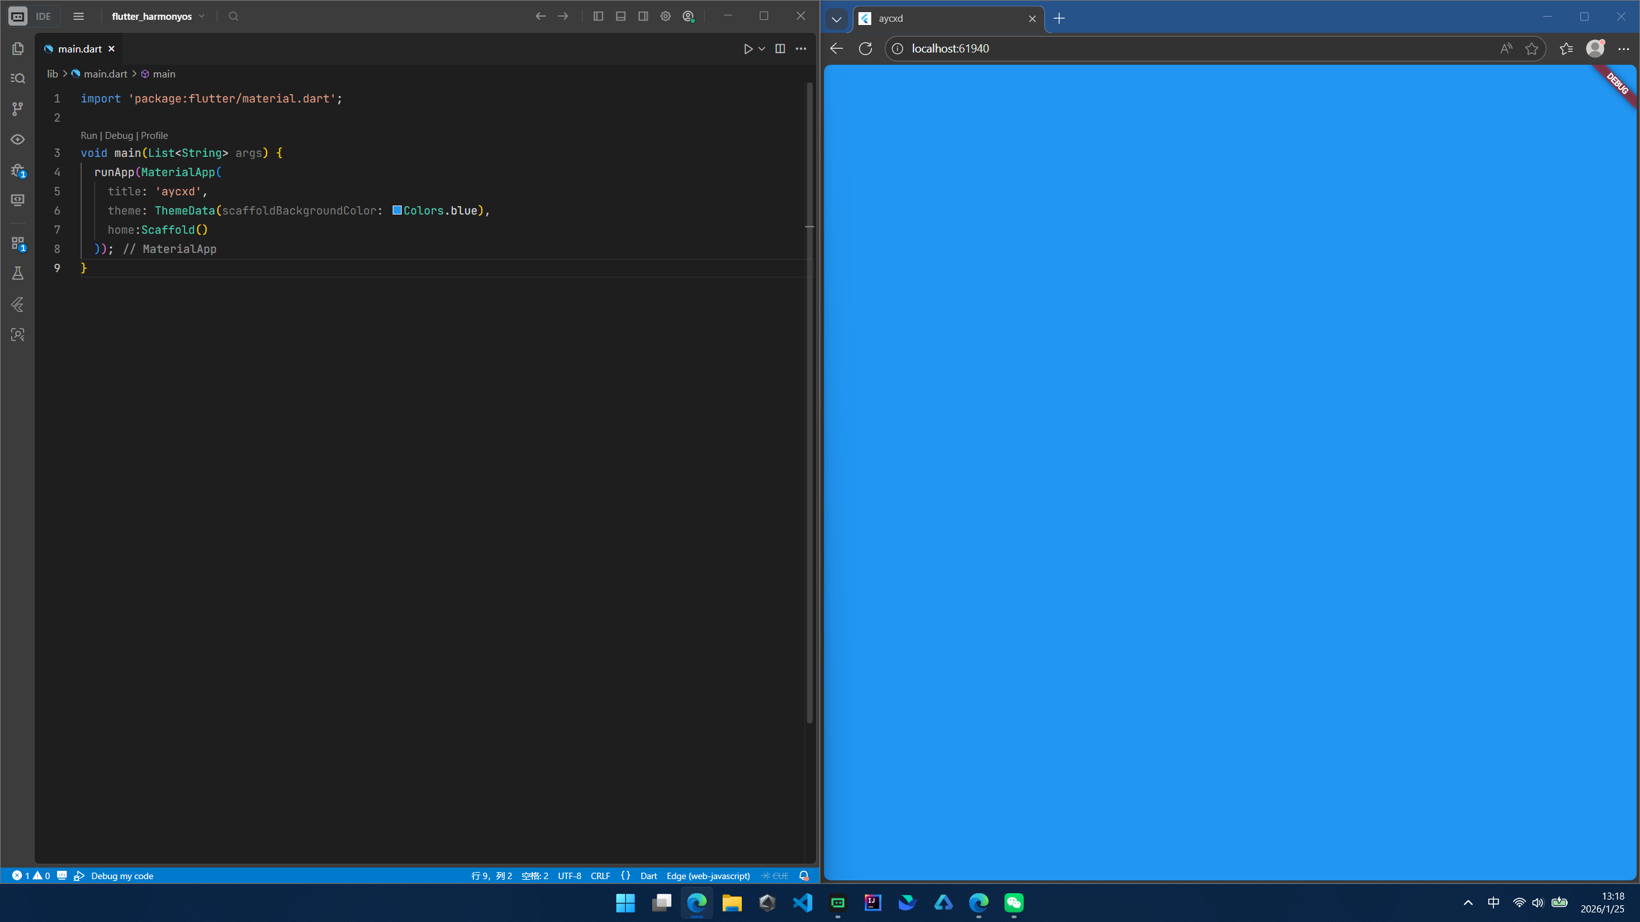Click the Colors.blue color swatch
Screen dimensions: 1640x922
[397, 210]
